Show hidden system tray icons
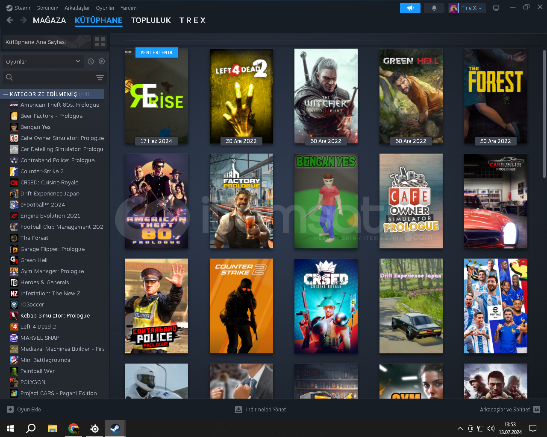 460,428
